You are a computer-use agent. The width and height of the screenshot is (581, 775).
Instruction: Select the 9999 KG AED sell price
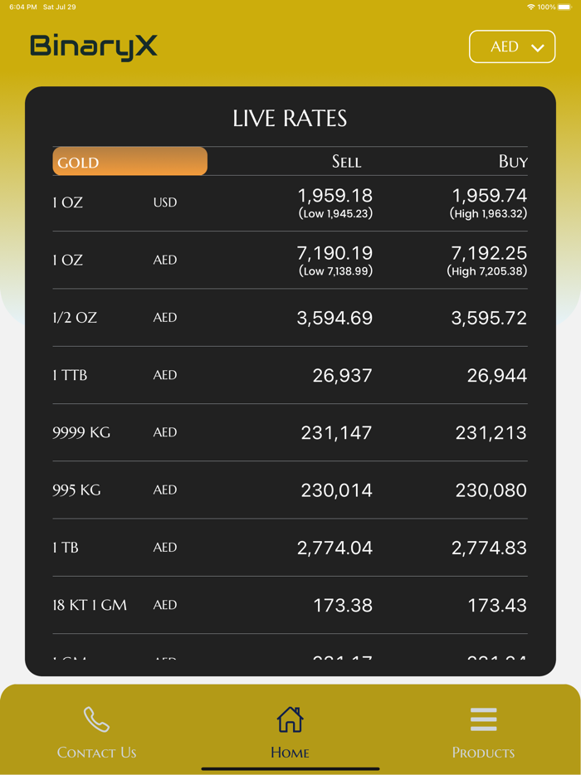(338, 432)
